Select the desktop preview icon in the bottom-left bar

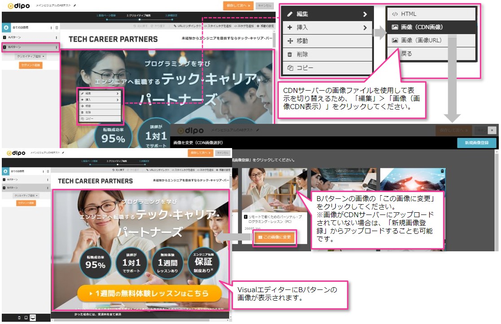[x=33, y=318]
